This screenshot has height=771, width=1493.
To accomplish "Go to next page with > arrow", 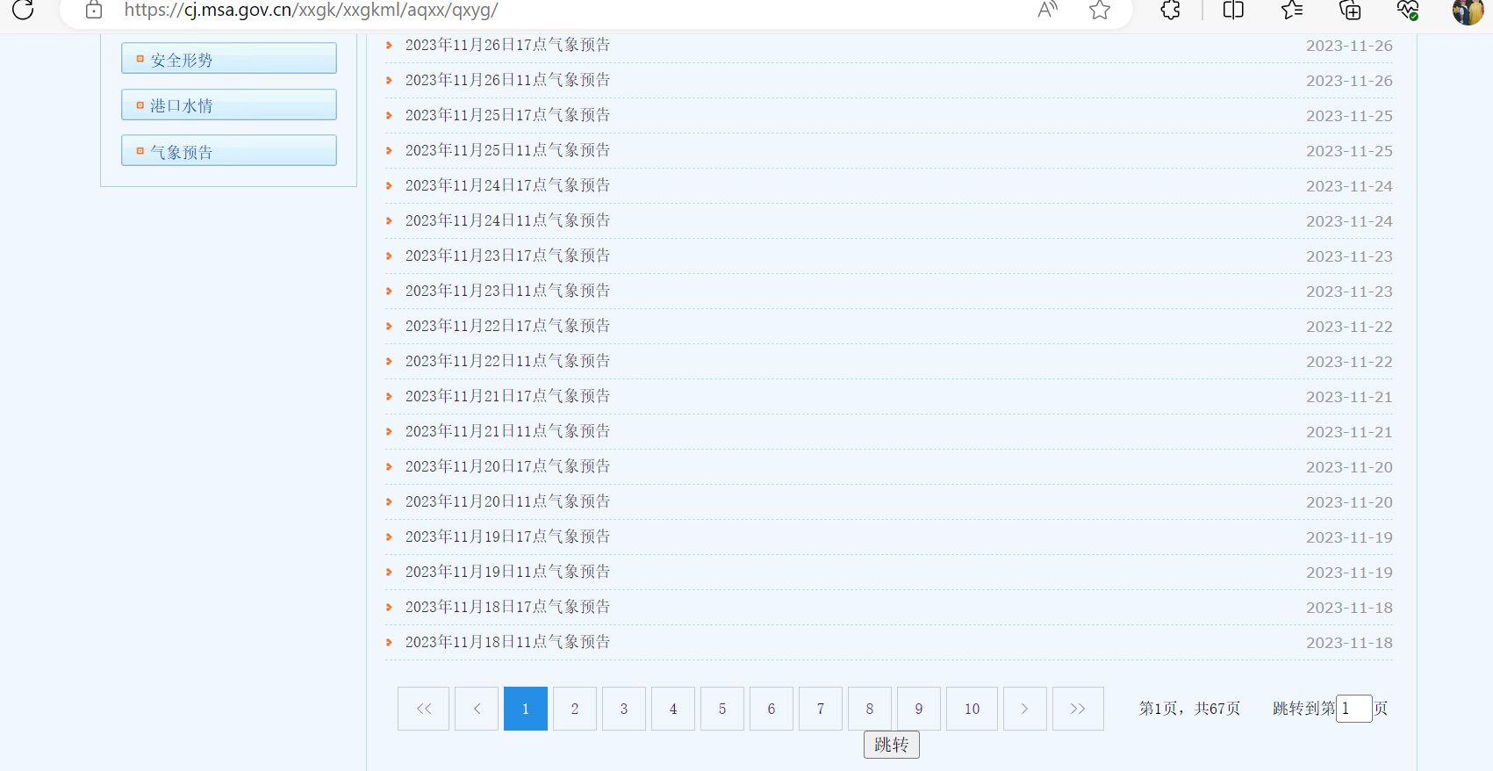I will tap(1024, 709).
